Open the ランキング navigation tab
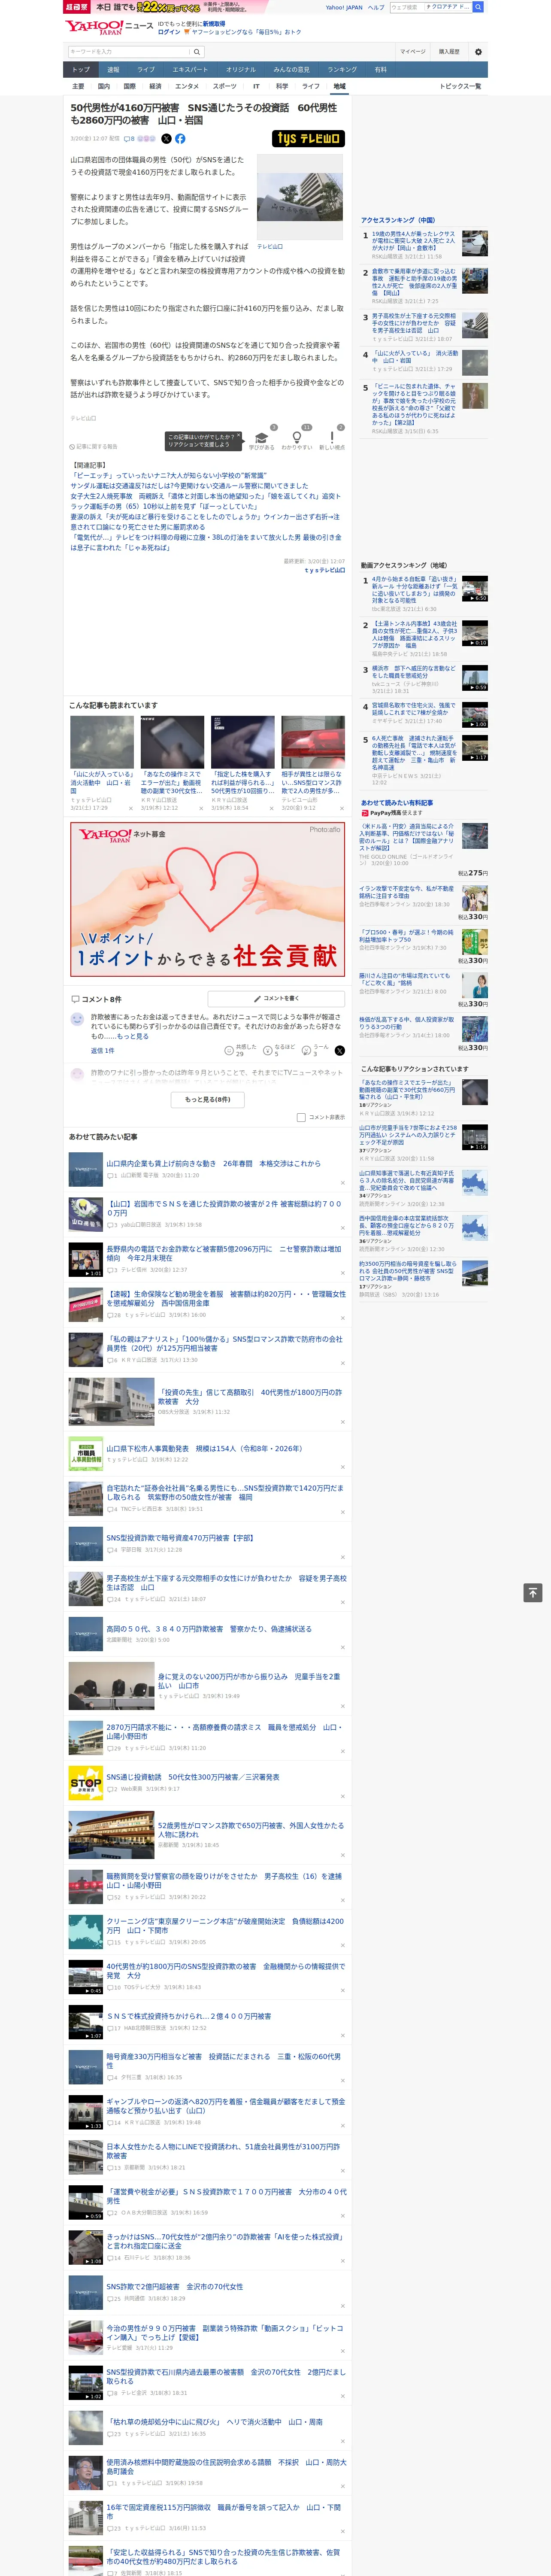 click(x=342, y=70)
